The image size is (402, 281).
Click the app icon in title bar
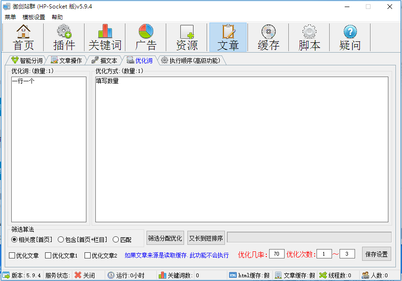[x=7, y=7]
